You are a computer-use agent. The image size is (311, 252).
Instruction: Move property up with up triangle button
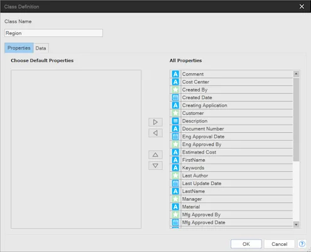(x=155, y=155)
